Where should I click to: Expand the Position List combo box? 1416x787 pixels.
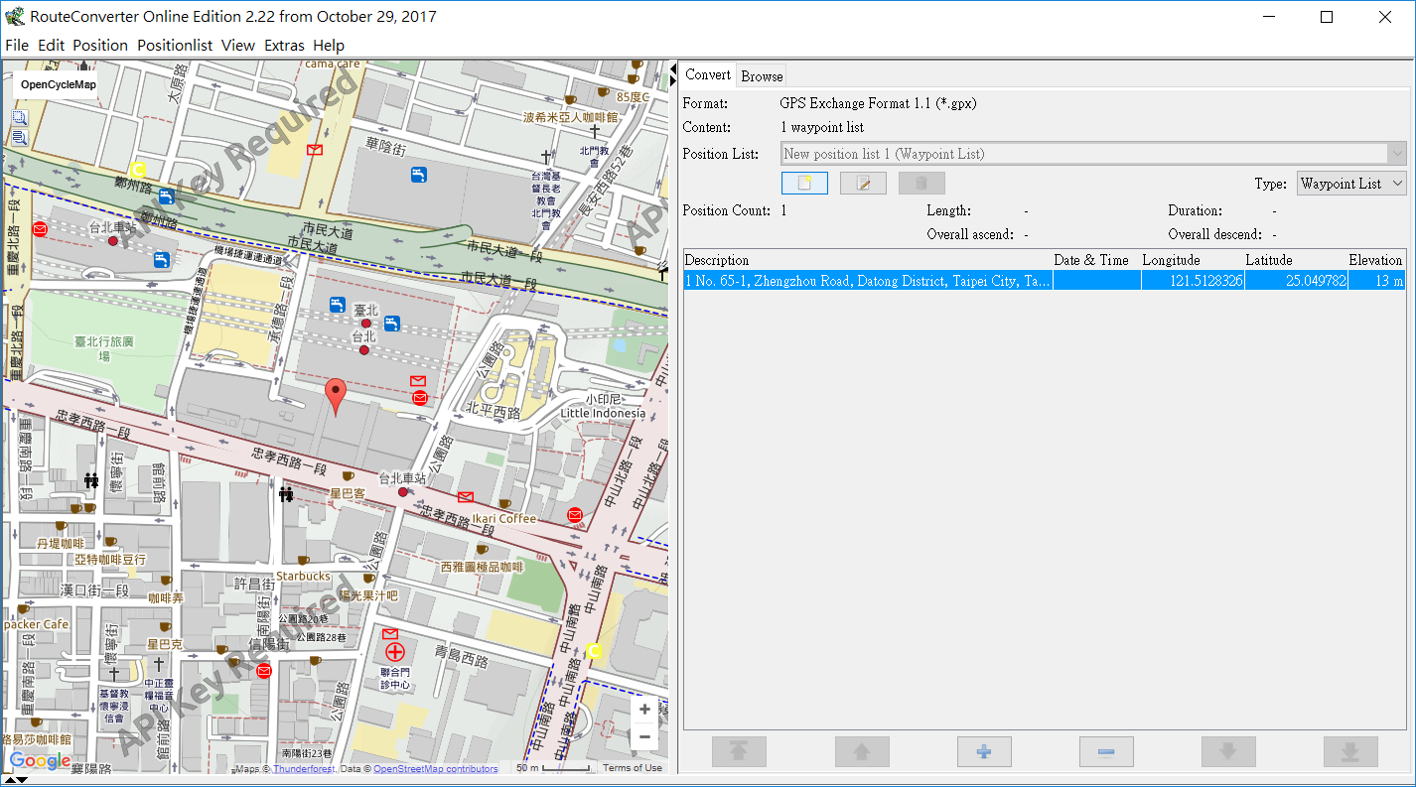pos(1397,154)
